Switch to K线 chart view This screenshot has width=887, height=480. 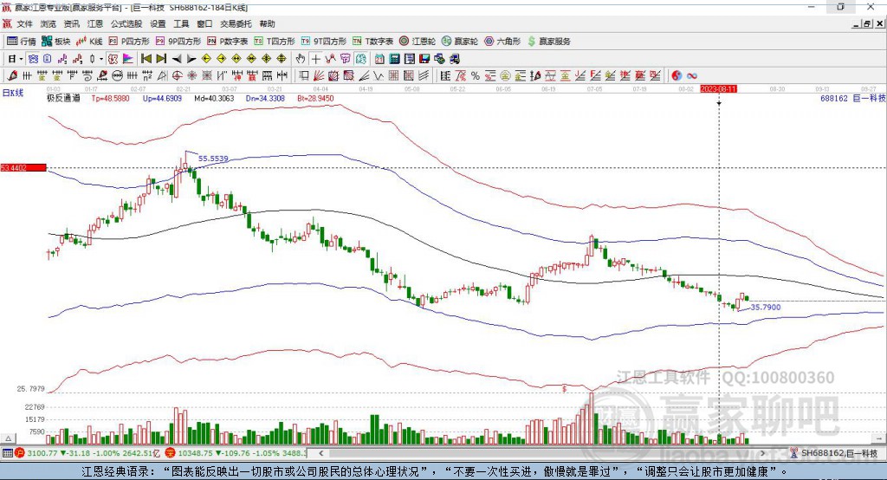coord(89,42)
